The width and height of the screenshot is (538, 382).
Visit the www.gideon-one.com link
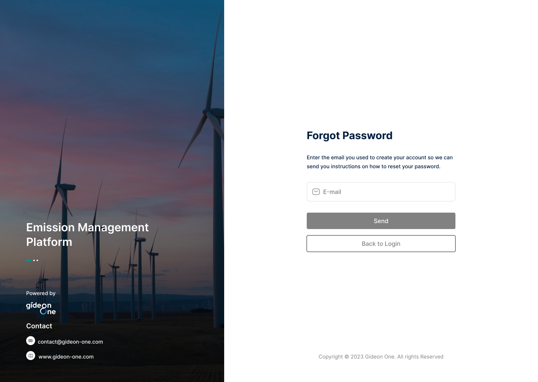coord(66,357)
